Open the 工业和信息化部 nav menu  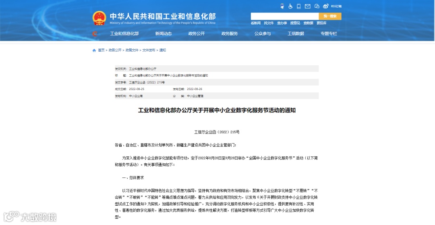124,33
